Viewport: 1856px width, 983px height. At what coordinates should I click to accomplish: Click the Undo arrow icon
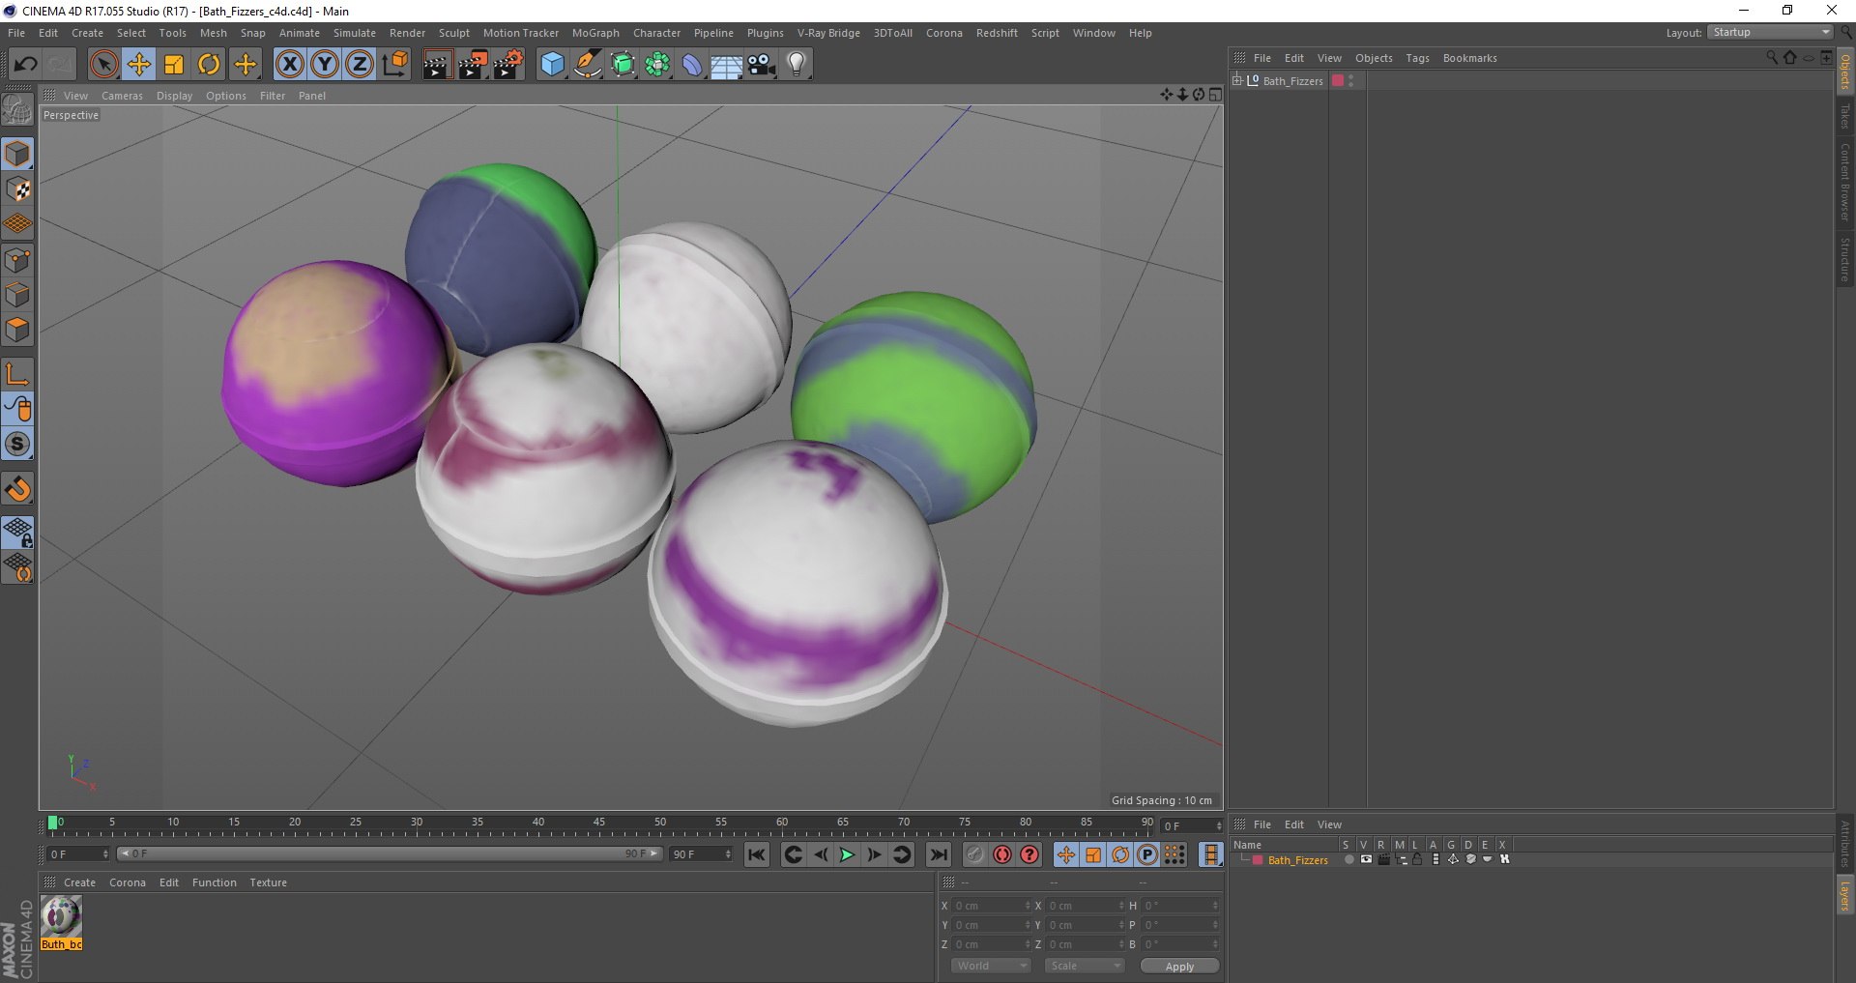point(26,65)
